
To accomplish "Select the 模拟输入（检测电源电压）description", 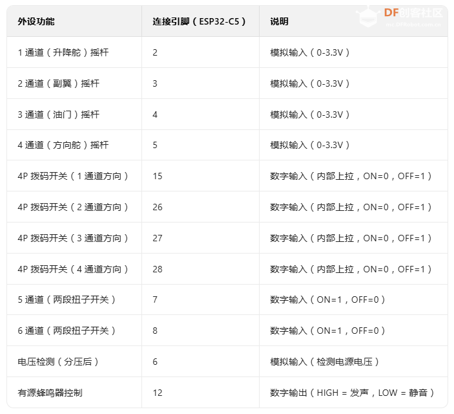I will tap(325, 362).
